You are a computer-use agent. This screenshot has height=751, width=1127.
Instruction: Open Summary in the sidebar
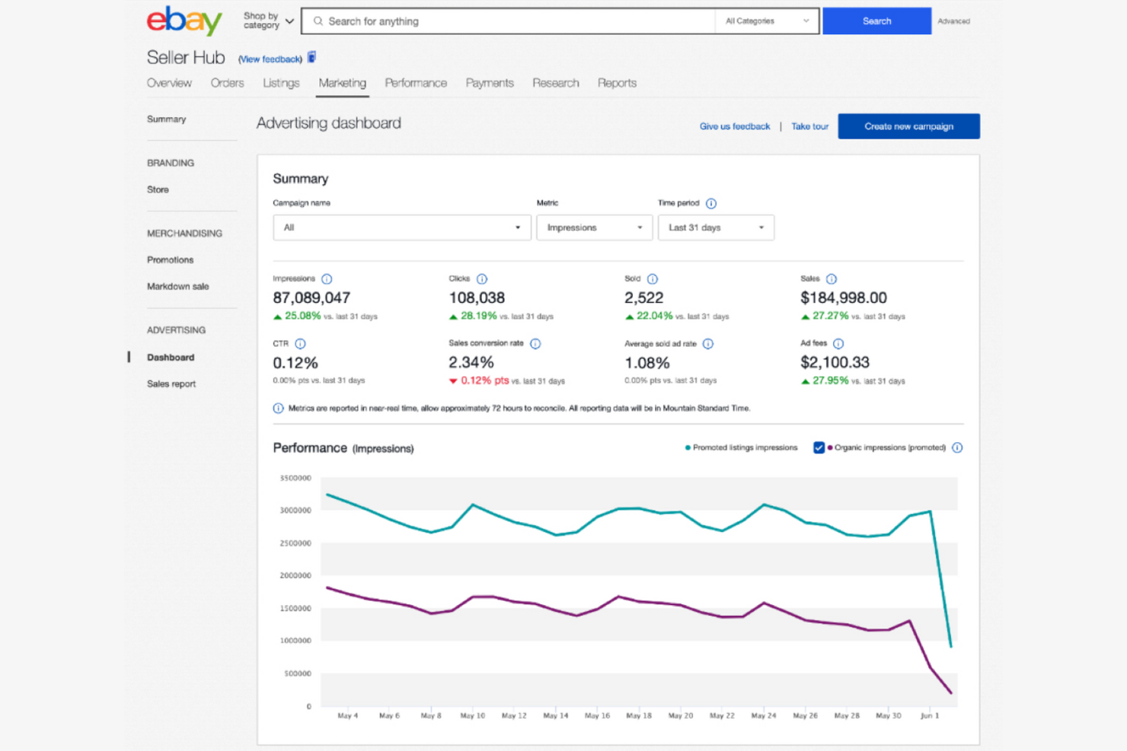tap(166, 119)
